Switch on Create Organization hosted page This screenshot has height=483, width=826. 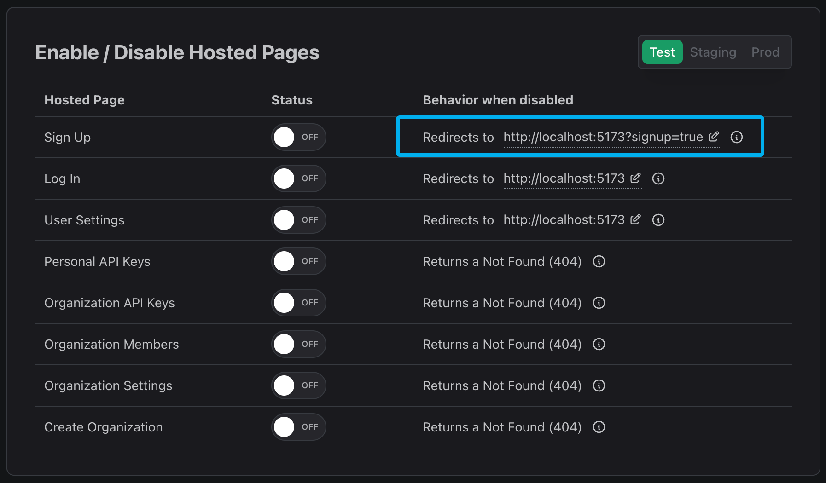[x=299, y=427]
